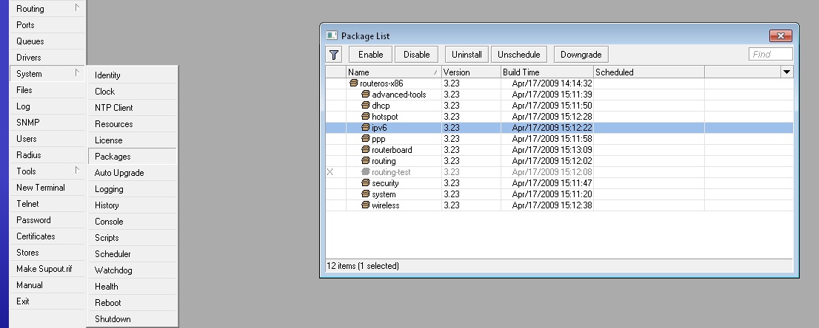Image resolution: width=819 pixels, height=328 pixels.
Task: Select the routing-test package name
Action: pyautogui.click(x=391, y=172)
